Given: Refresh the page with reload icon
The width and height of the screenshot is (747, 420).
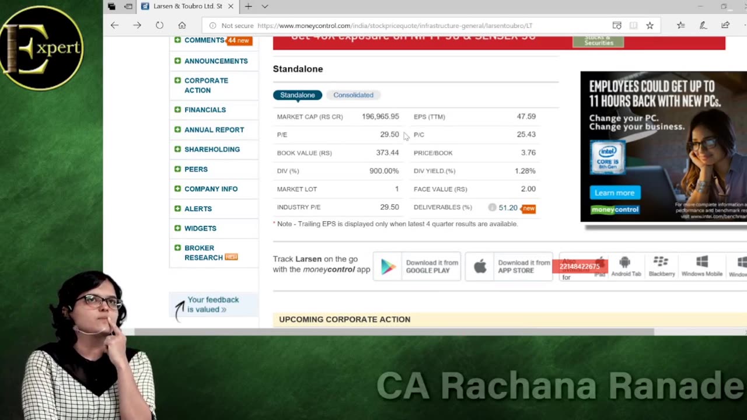Looking at the screenshot, I should pyautogui.click(x=159, y=26).
